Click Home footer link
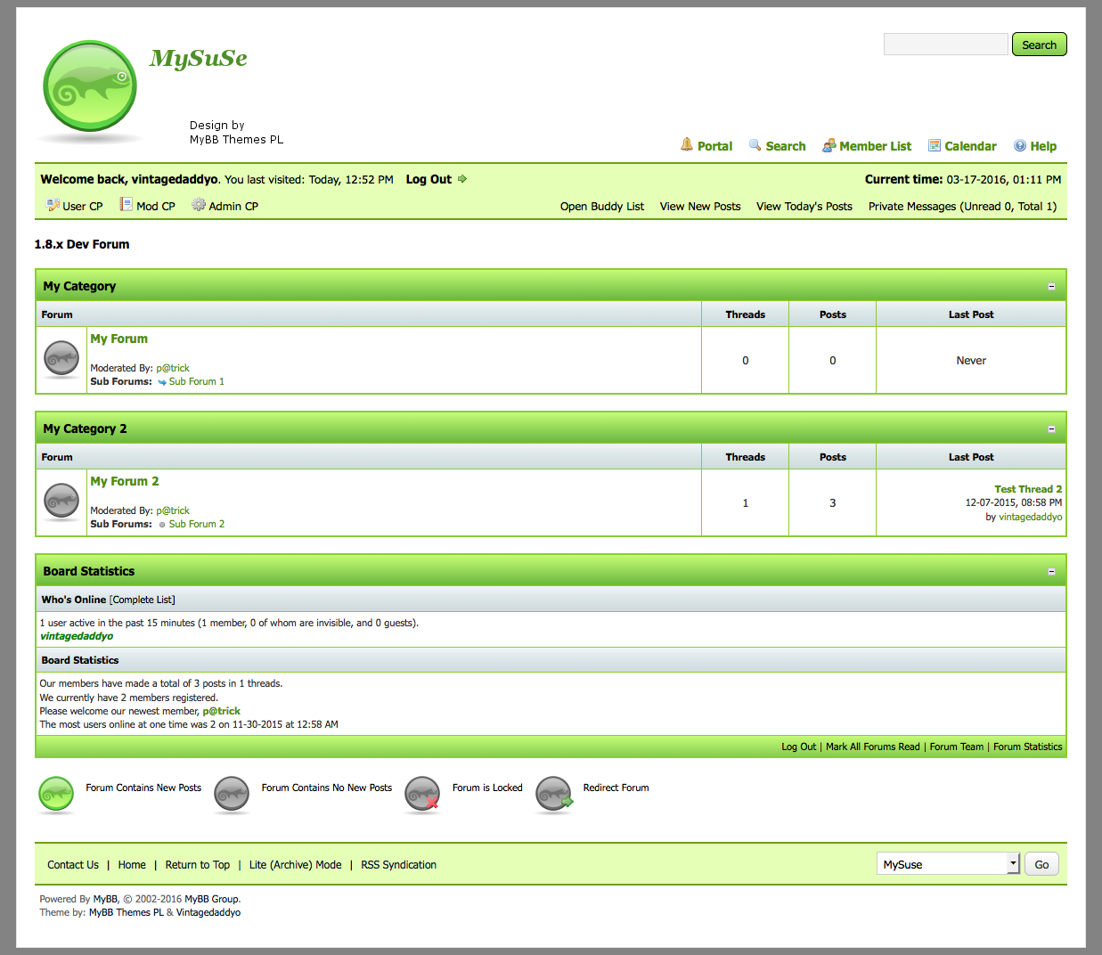1102x955 pixels. pos(132,865)
